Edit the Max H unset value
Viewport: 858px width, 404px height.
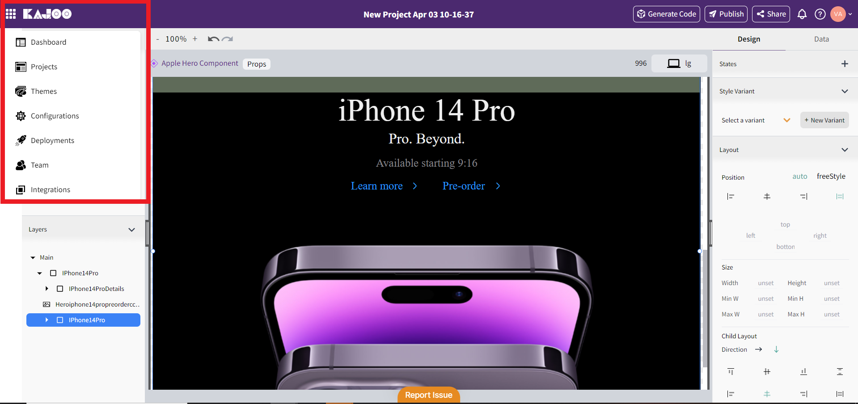coord(832,315)
